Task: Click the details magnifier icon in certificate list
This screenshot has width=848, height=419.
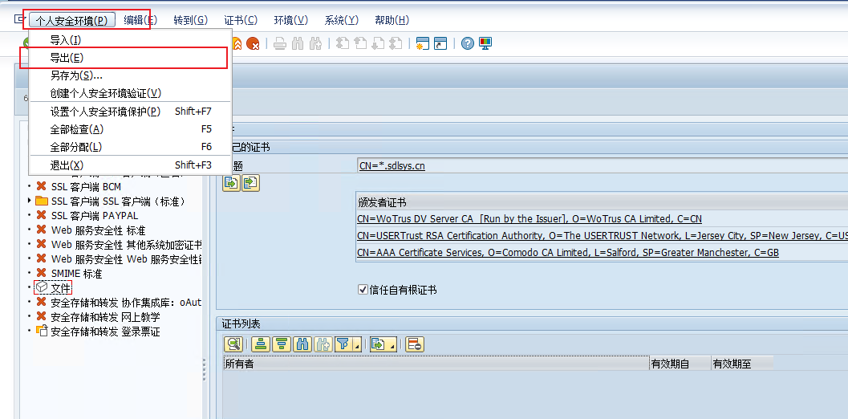Action: 233,344
